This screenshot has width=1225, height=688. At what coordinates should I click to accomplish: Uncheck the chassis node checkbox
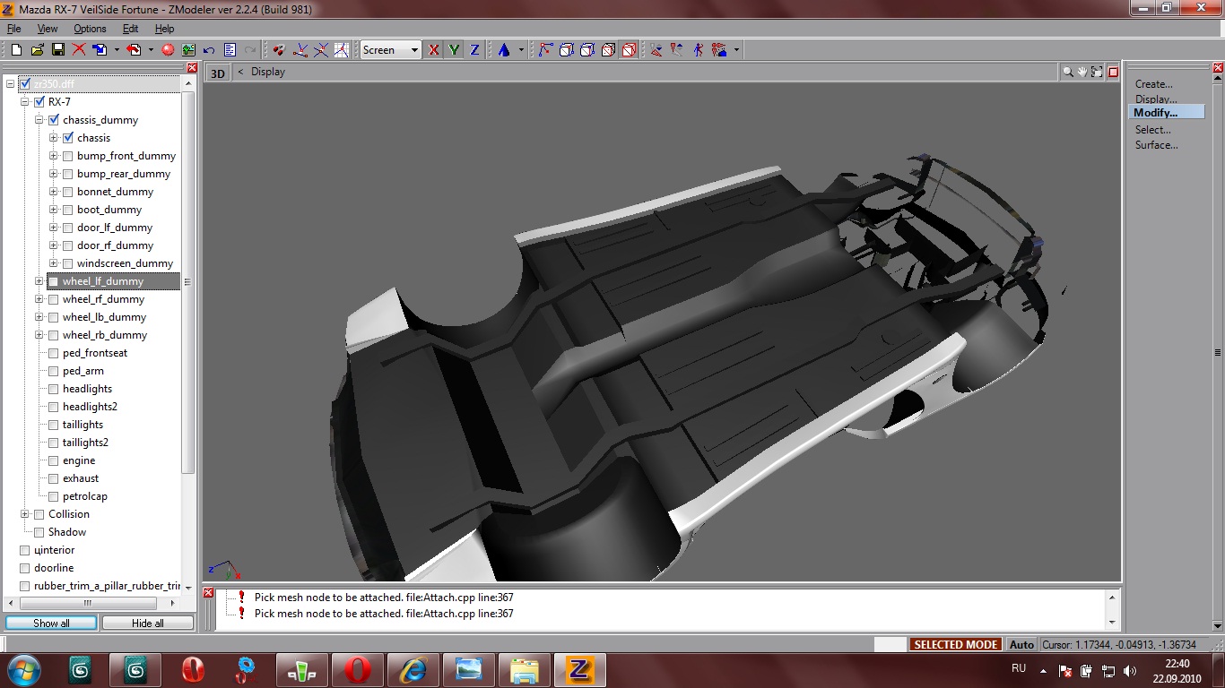coord(68,138)
